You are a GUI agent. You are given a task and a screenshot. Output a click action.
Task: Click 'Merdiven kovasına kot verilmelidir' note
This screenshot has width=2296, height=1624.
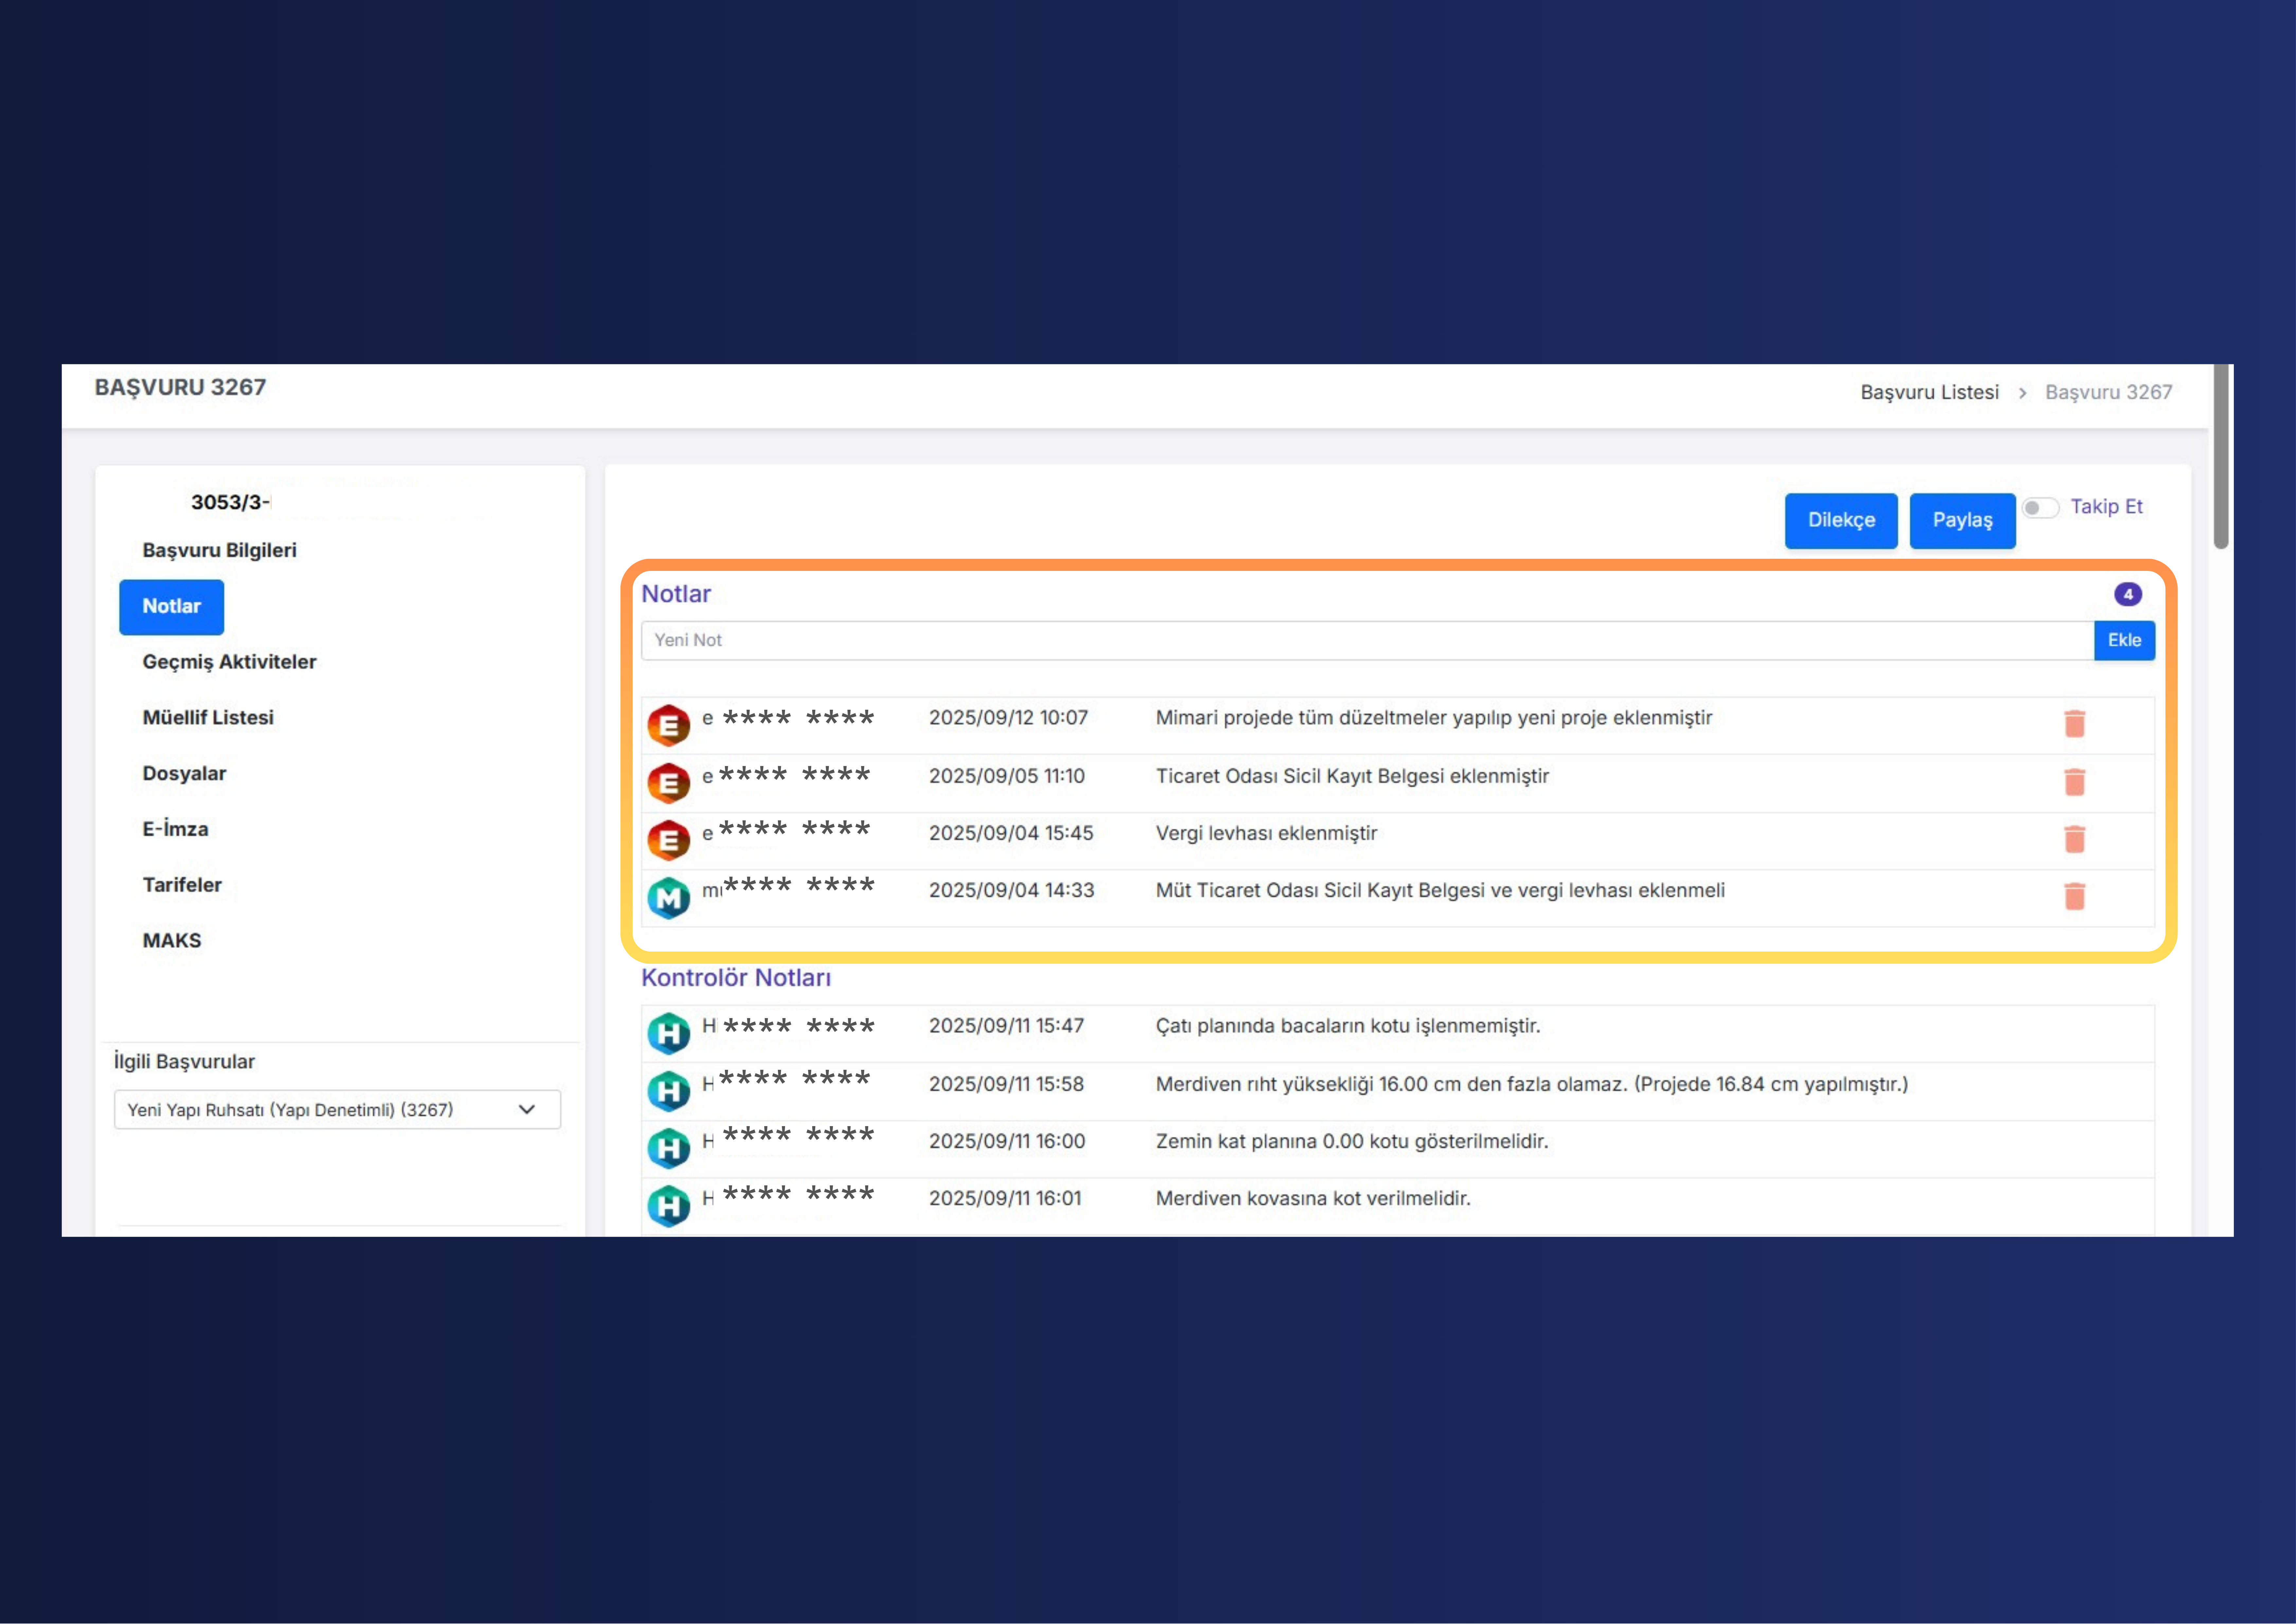point(1313,1199)
